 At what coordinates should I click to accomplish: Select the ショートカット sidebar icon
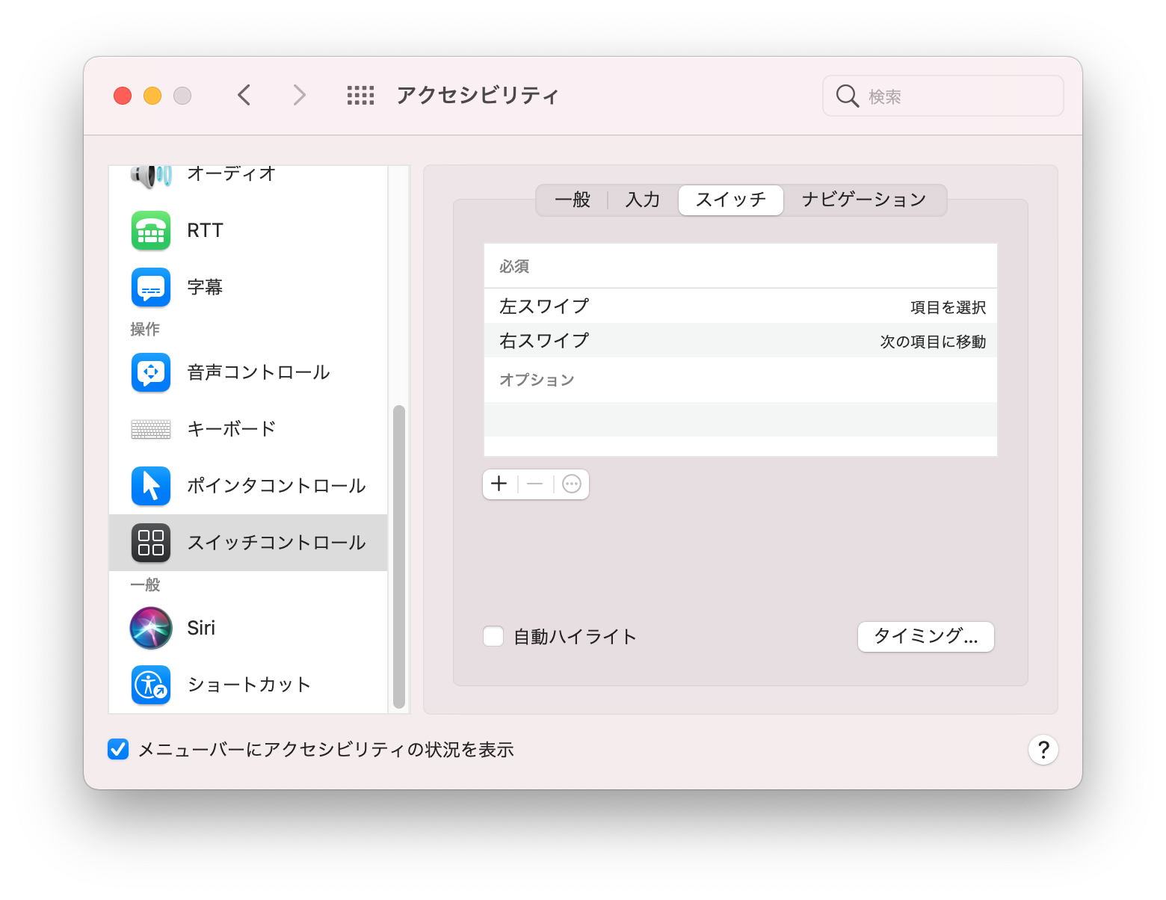pyautogui.click(x=249, y=684)
